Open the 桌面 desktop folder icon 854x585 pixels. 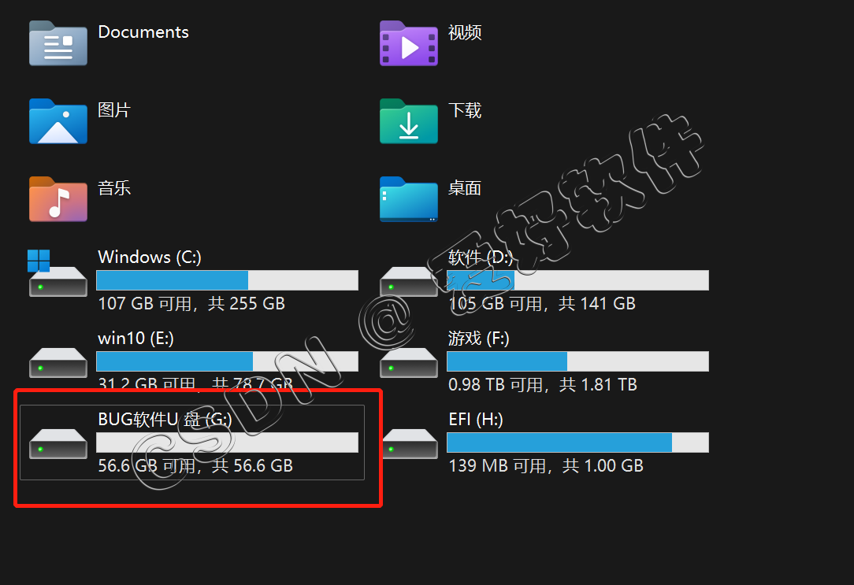(x=408, y=199)
